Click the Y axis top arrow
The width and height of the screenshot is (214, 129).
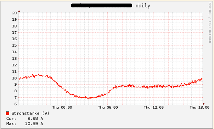pos(19,11)
